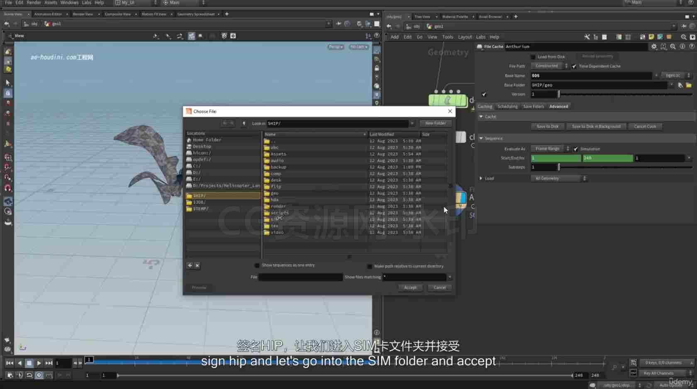Viewport: 697px width, 389px height.
Task: Select the Assets folder in the file list
Action: 278,154
